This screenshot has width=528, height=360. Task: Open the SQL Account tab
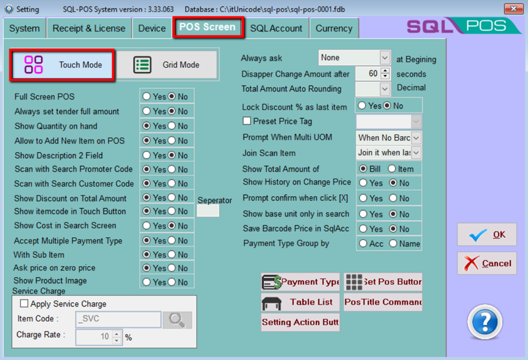276,28
